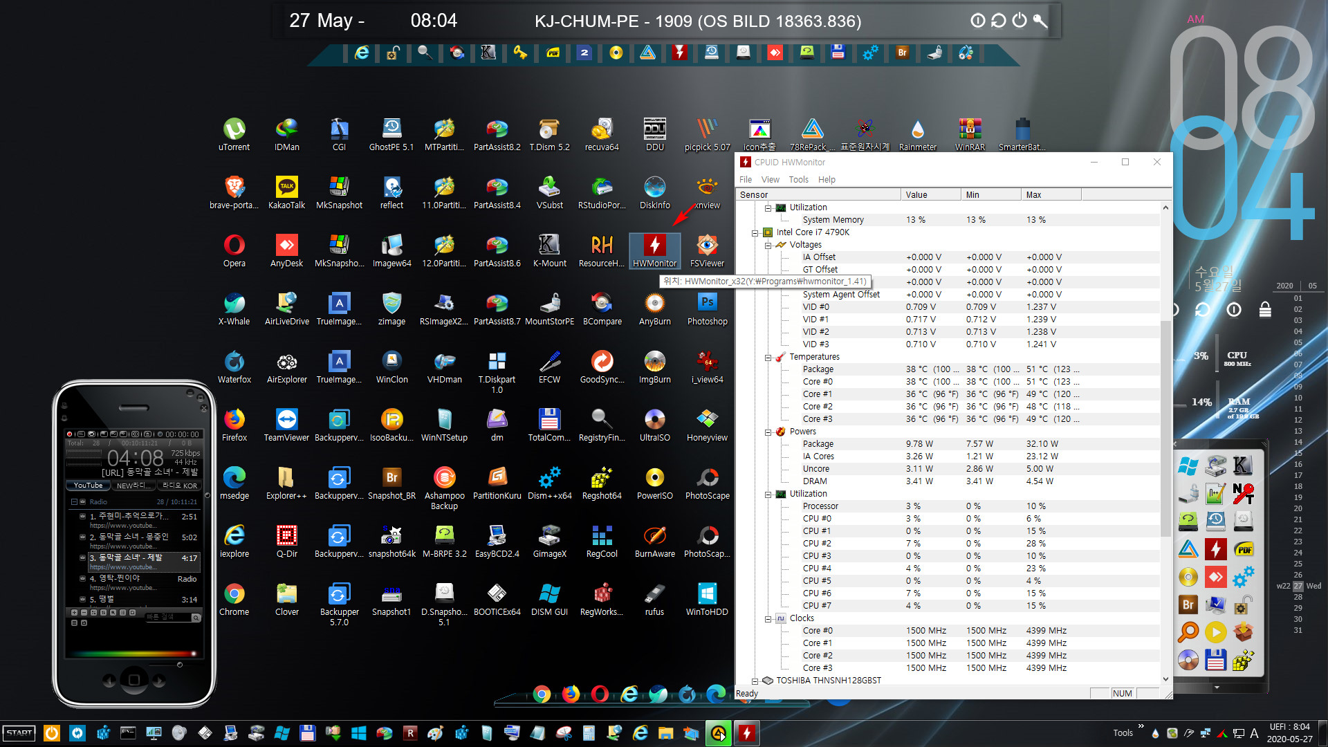Collapse the Powers tree node
This screenshot has height=747, width=1328.
click(768, 432)
